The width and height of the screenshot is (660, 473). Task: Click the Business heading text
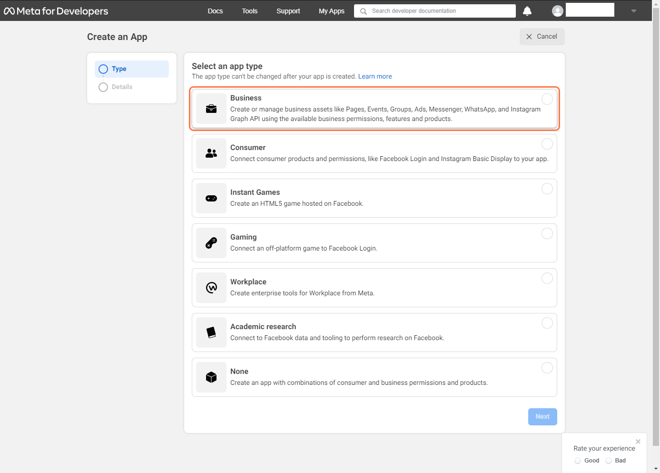pos(246,98)
